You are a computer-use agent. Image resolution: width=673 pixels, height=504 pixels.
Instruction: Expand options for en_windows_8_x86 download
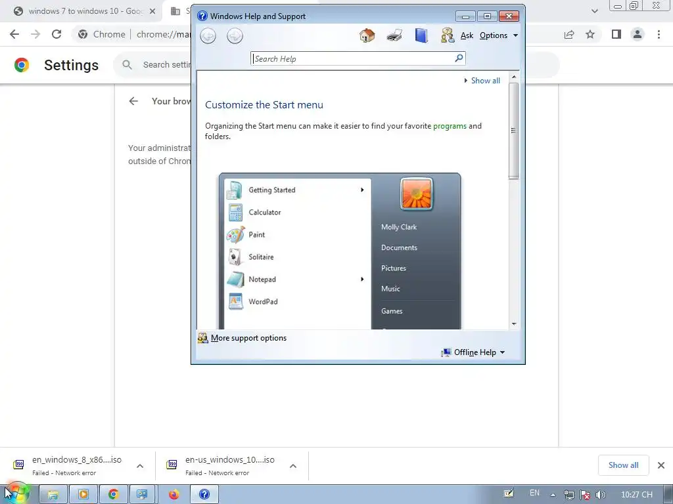(x=140, y=466)
